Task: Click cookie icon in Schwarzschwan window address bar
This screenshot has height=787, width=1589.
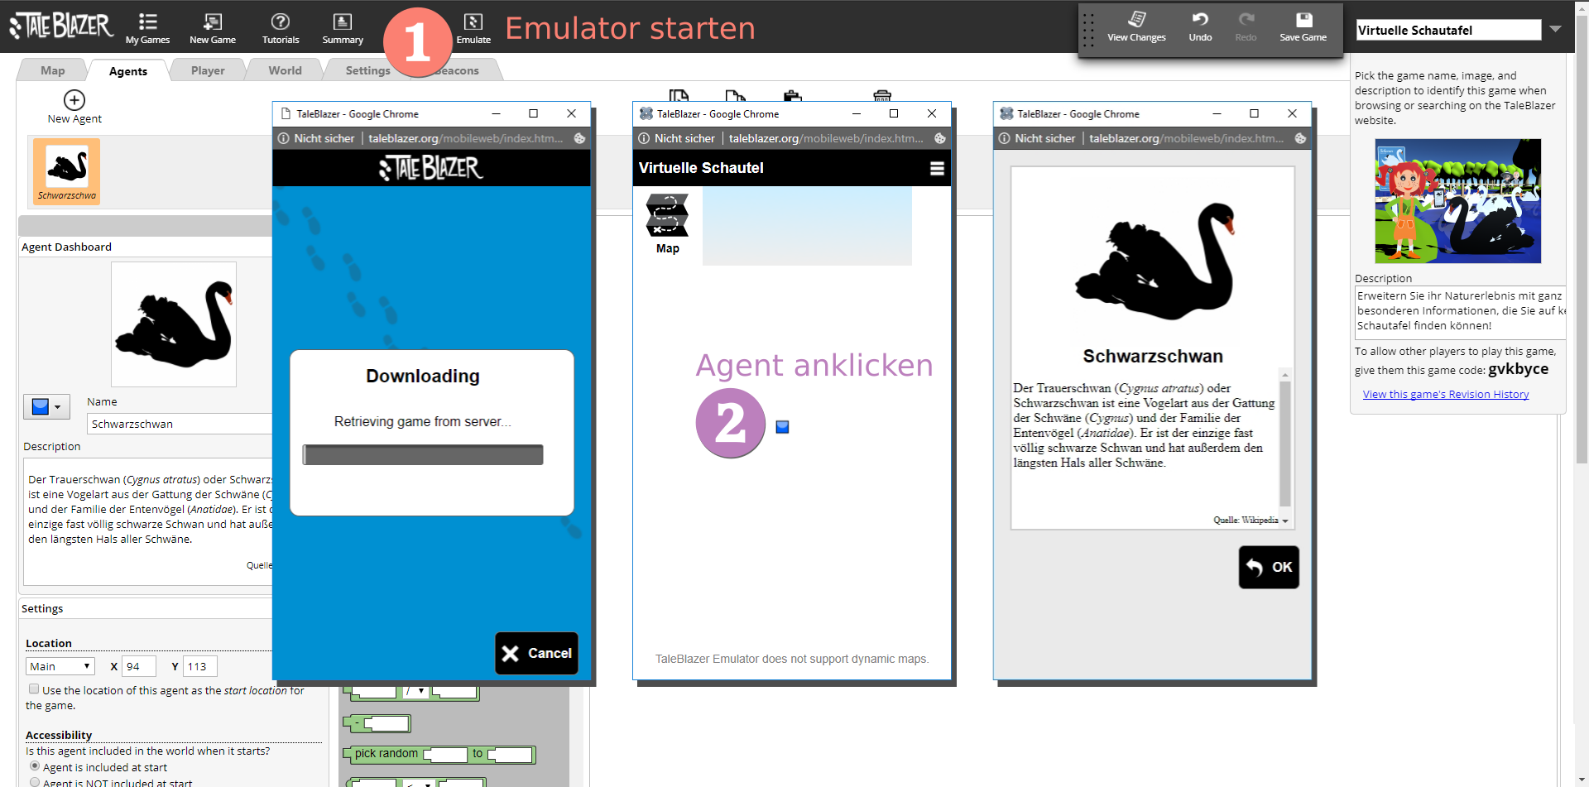Action: point(1301,138)
